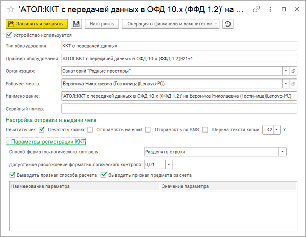This screenshot has width=306, height=237.
Task: Open Операция с фискальным накопителем menu
Action: pyautogui.click(x=170, y=24)
